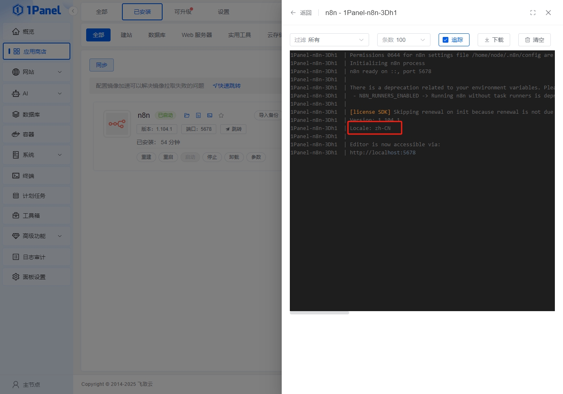Click the n8n 重启 restart button
Viewport: 563px width, 394px height.
(x=168, y=157)
